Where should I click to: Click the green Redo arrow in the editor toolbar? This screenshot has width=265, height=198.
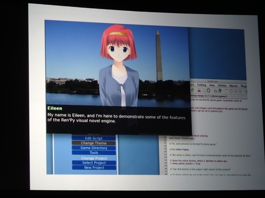click(193, 90)
